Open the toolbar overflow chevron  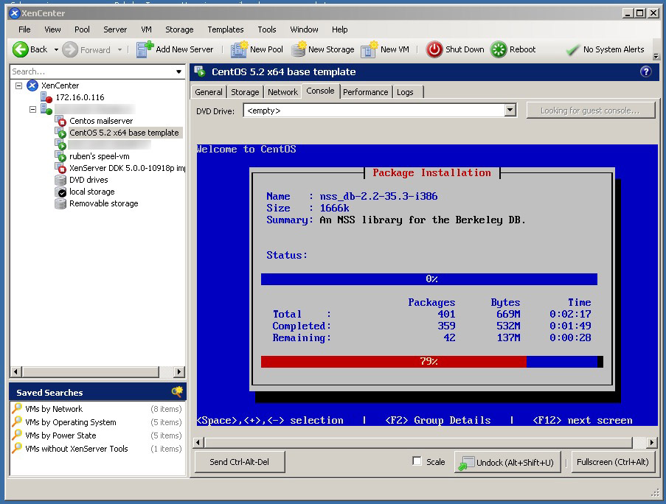pyautogui.click(x=656, y=55)
